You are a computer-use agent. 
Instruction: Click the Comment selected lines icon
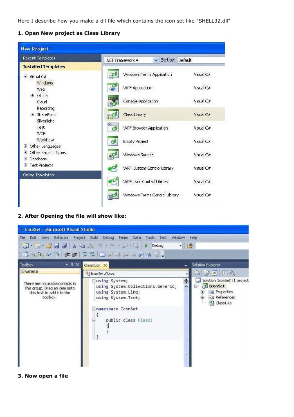(85, 255)
